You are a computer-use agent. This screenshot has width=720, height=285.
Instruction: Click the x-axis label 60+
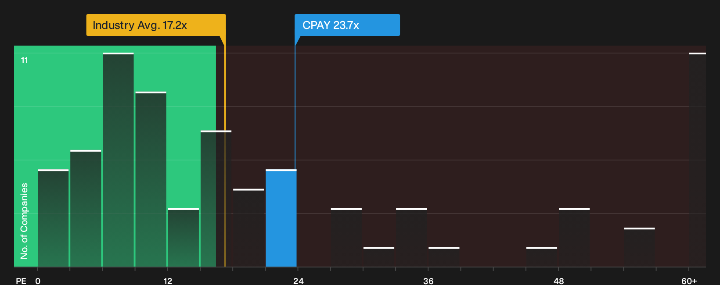coord(689,281)
